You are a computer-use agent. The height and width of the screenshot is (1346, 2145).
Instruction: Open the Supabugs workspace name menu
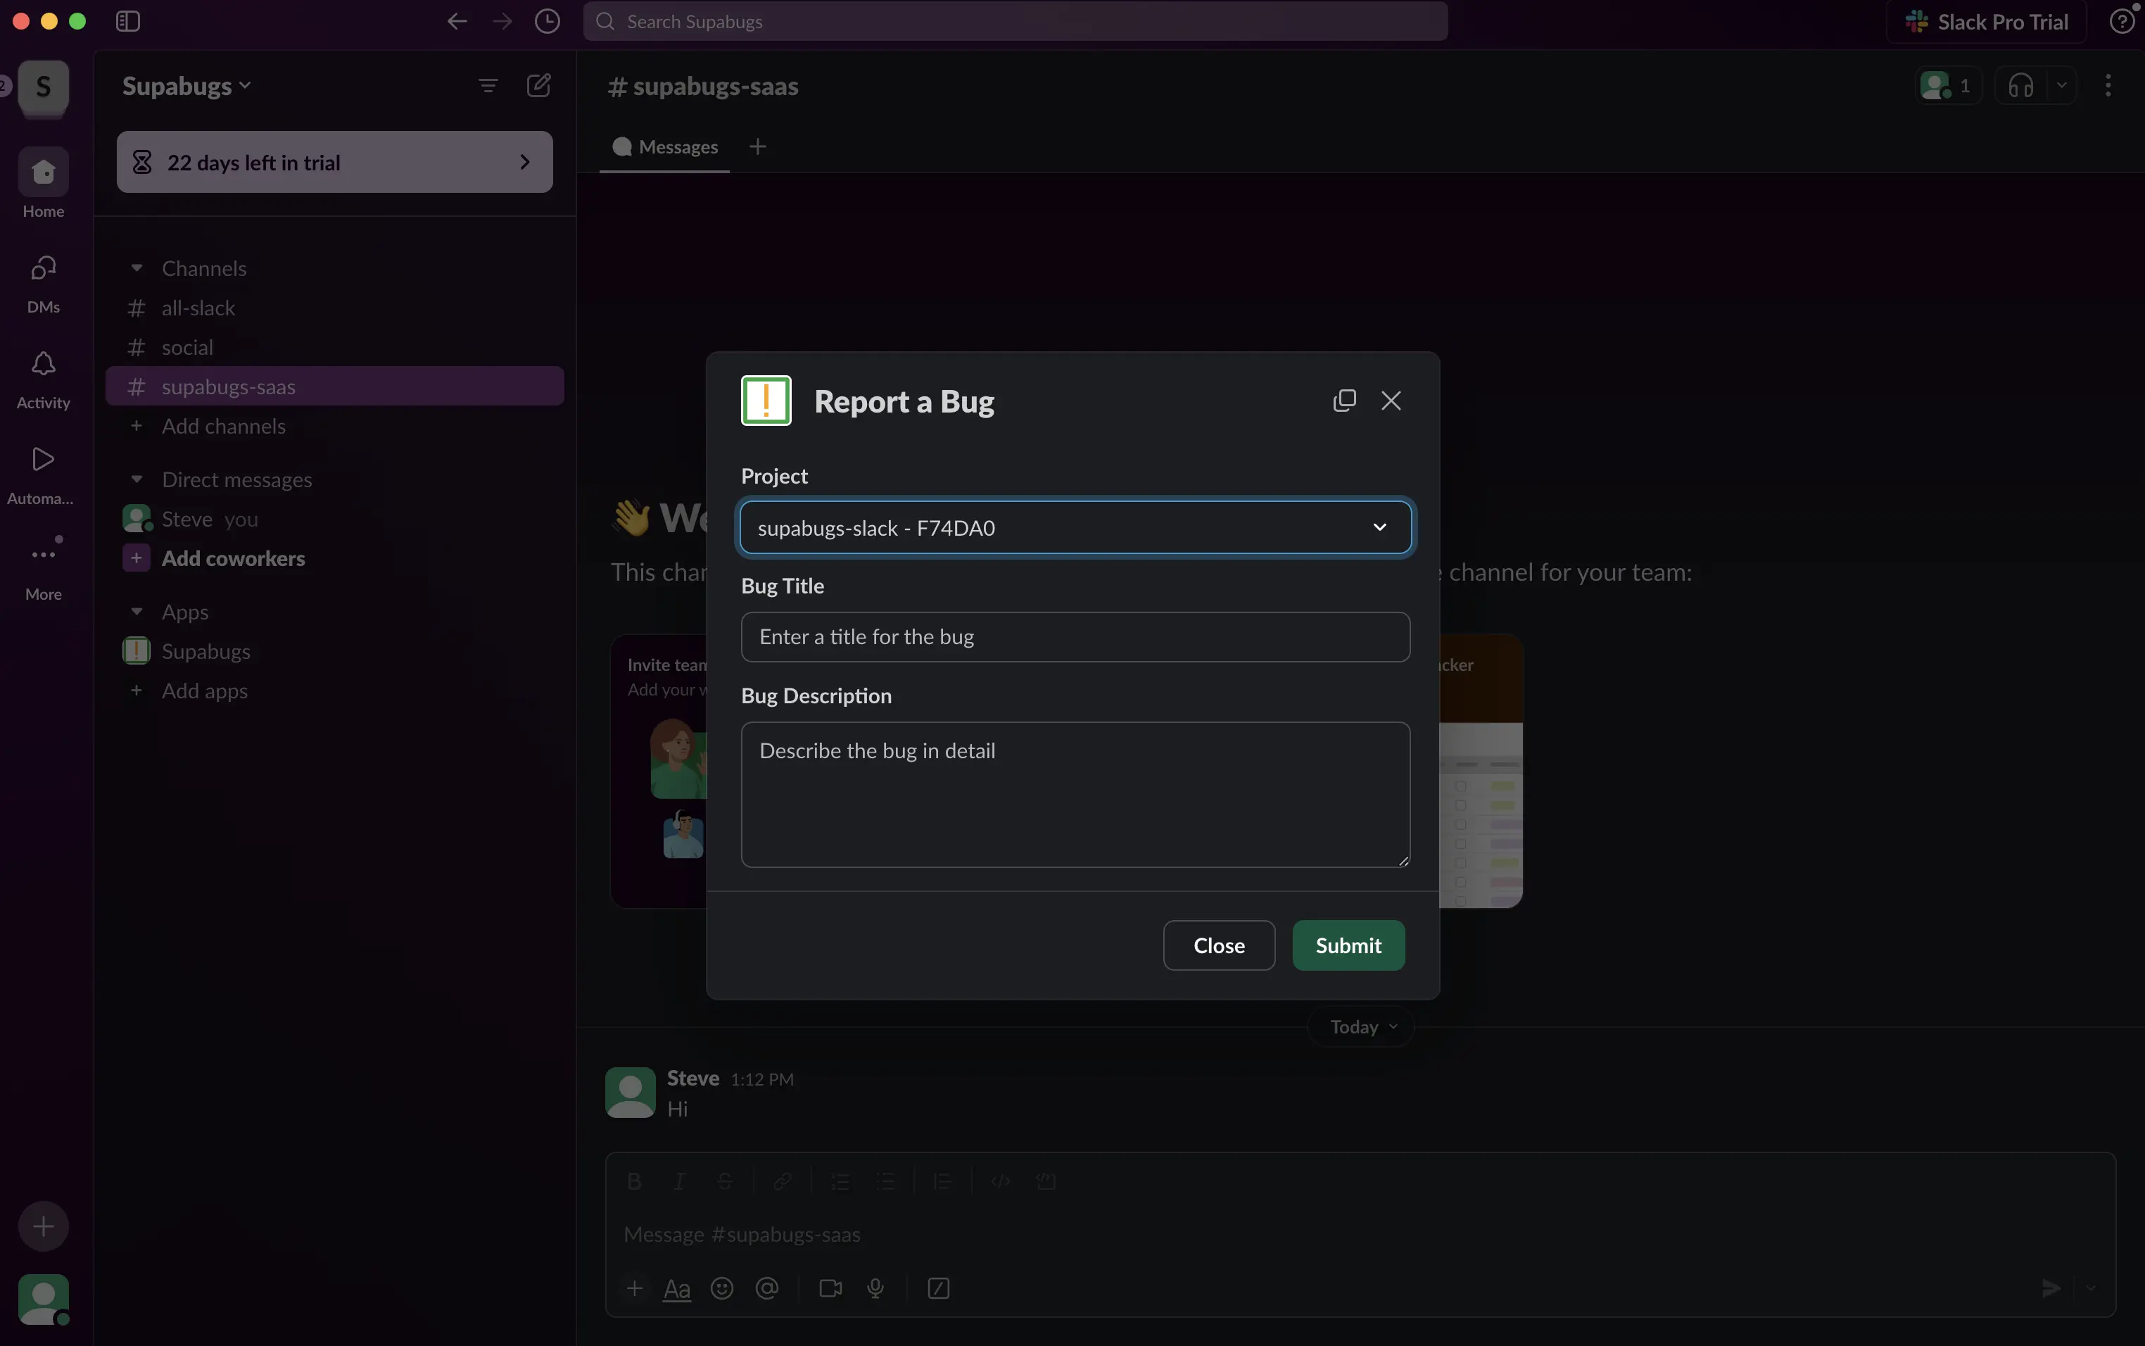point(186,85)
